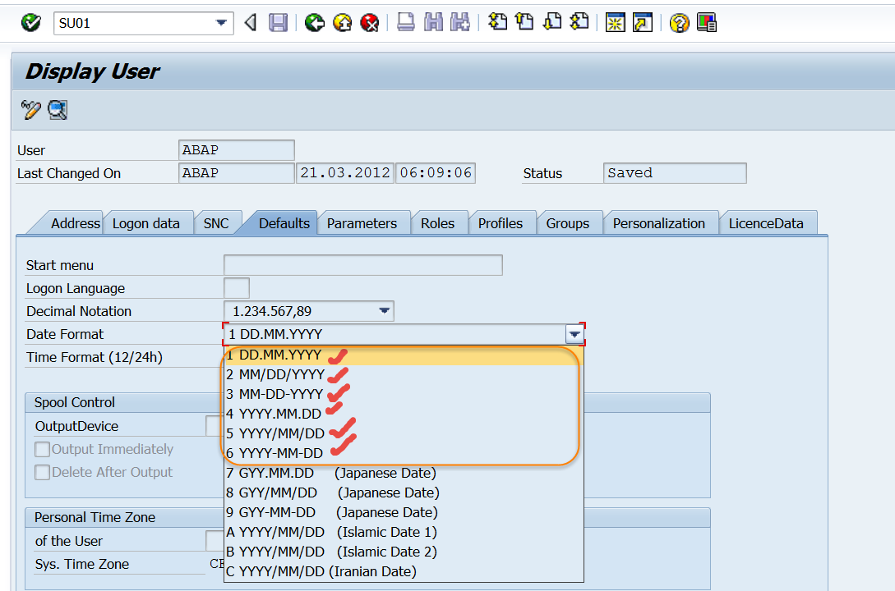Switch to the Roles tab

pyautogui.click(x=439, y=222)
